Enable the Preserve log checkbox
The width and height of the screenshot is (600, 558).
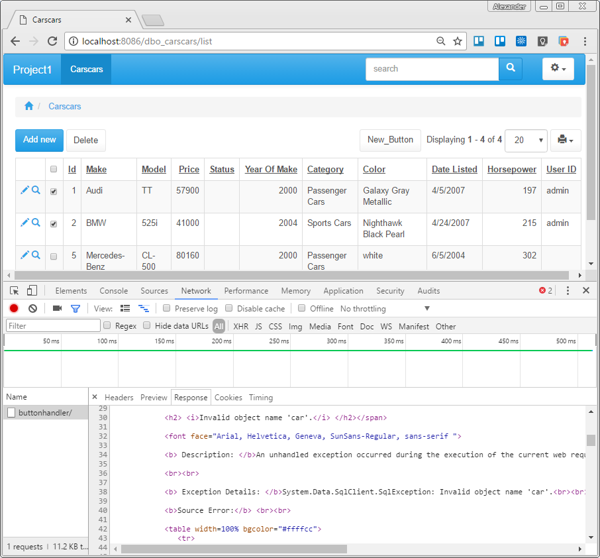166,308
